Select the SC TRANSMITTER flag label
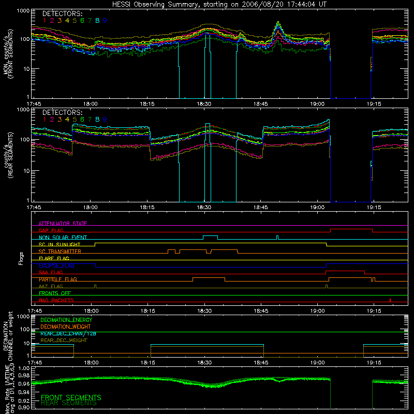 coord(60,252)
